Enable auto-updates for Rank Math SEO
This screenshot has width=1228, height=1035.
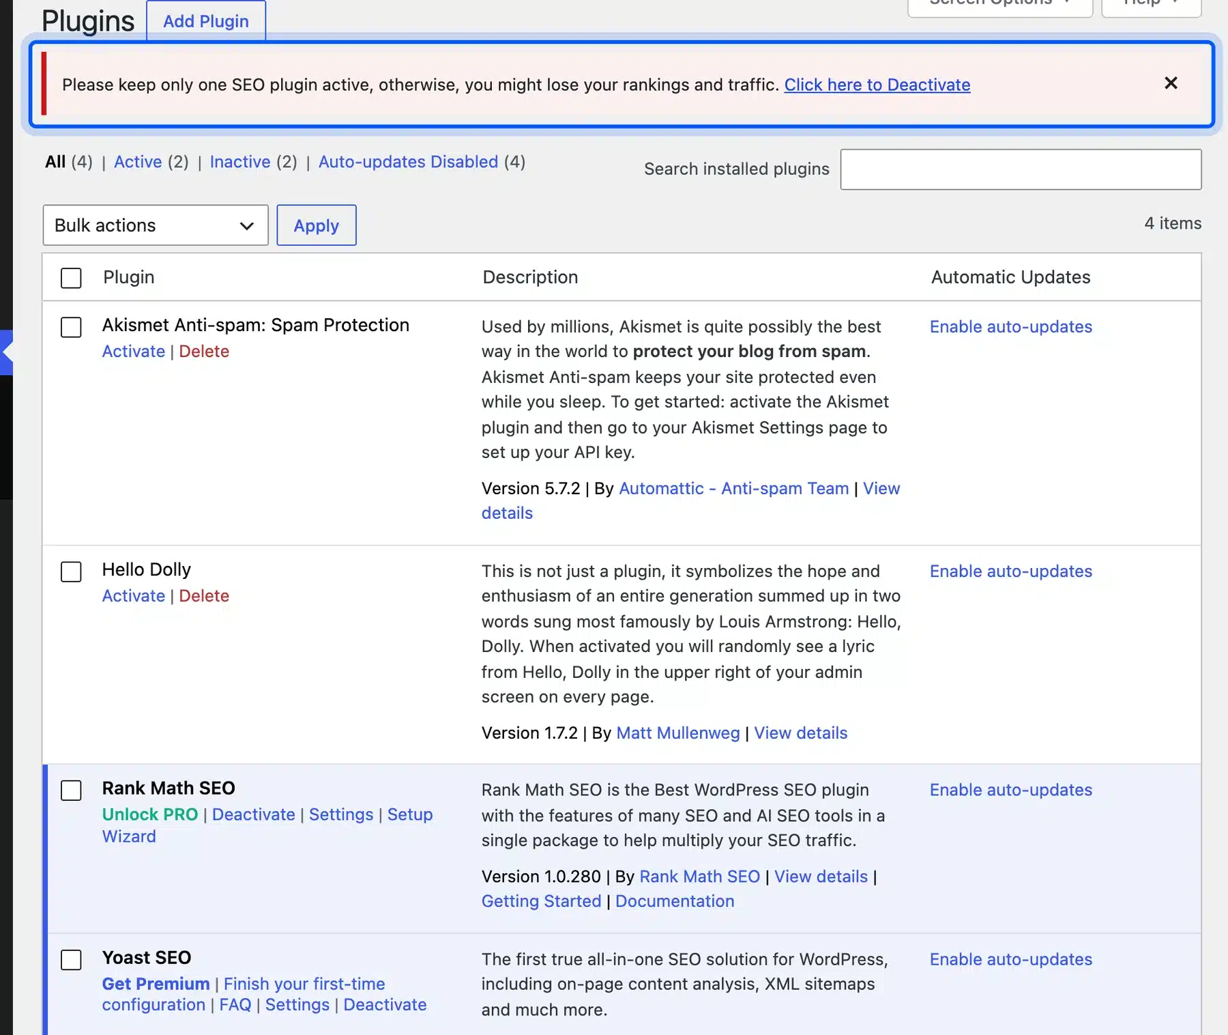coord(1011,789)
